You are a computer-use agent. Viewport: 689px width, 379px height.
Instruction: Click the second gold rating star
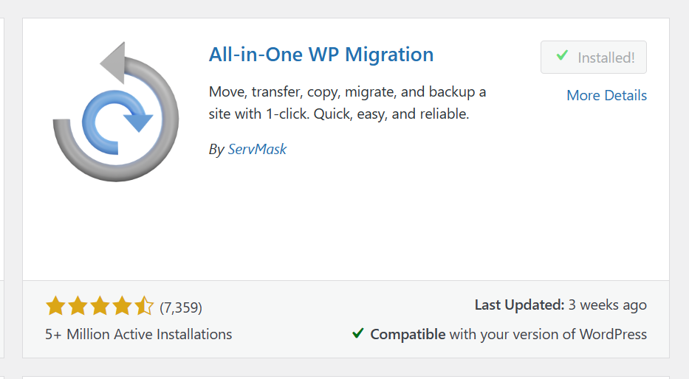tap(78, 306)
